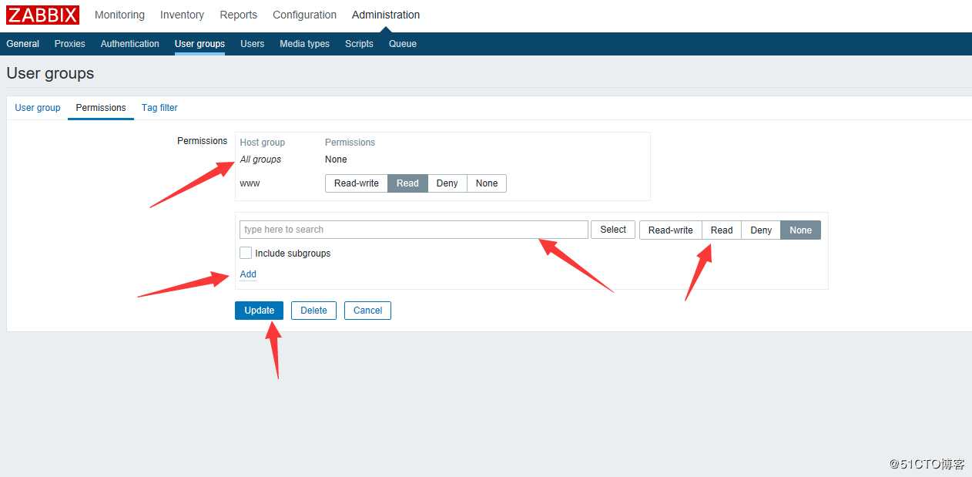Set www group permission to Deny
The height and width of the screenshot is (477, 972).
447,183
